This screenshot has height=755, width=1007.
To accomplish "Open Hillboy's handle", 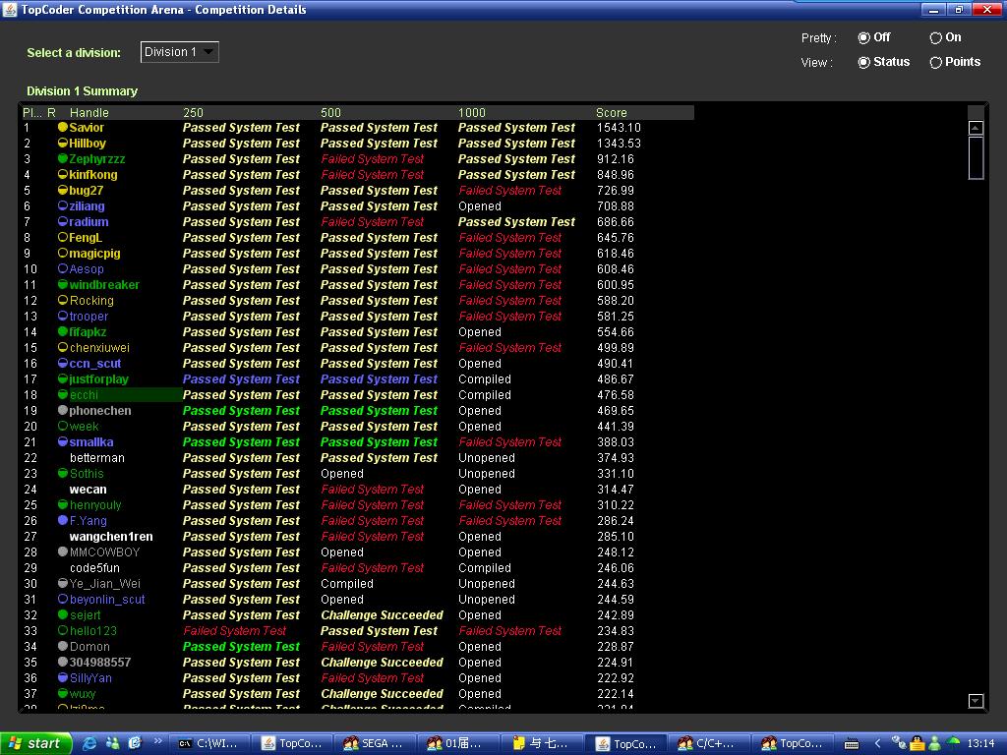I will 88,144.
